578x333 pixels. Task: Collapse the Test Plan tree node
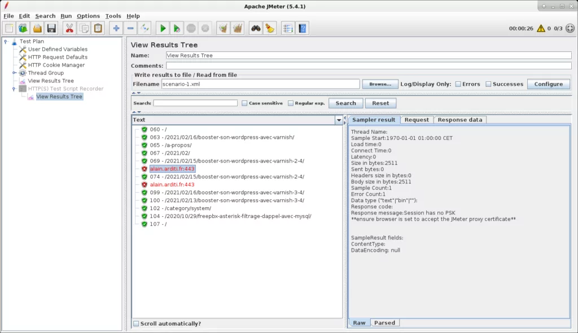pyautogui.click(x=6, y=42)
